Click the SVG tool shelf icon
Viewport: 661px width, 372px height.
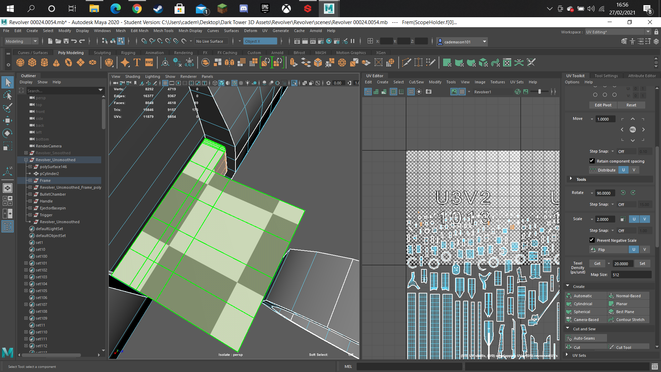click(x=149, y=62)
